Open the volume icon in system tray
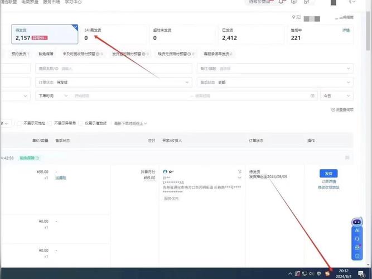The image size is (372, 279). tap(312, 273)
